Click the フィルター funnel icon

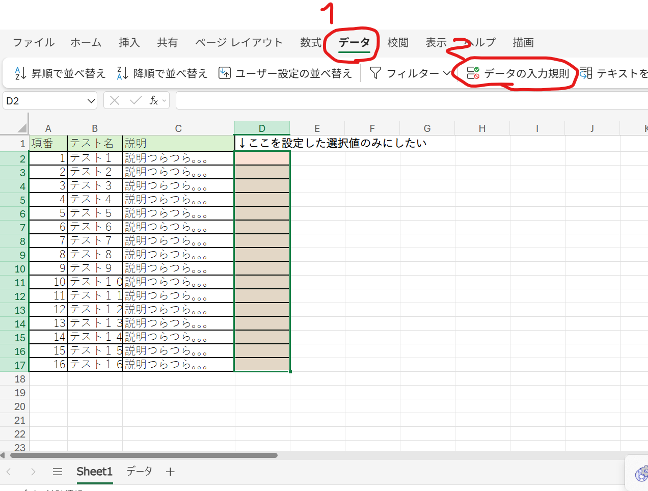click(375, 73)
